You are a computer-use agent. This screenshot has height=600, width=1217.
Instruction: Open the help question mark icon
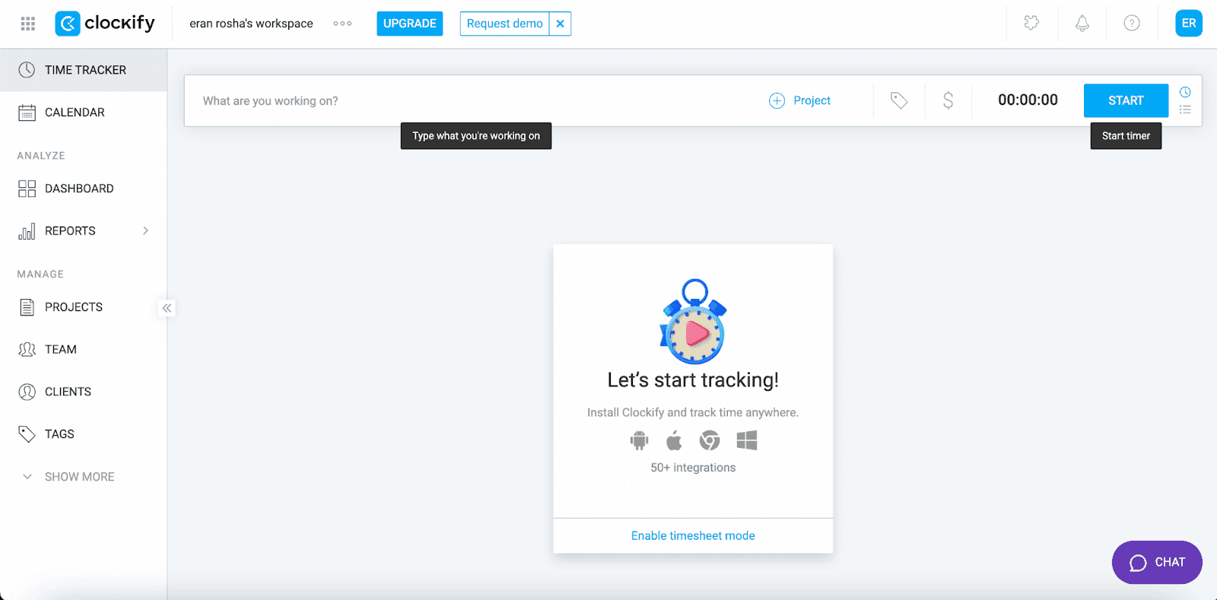1132,24
